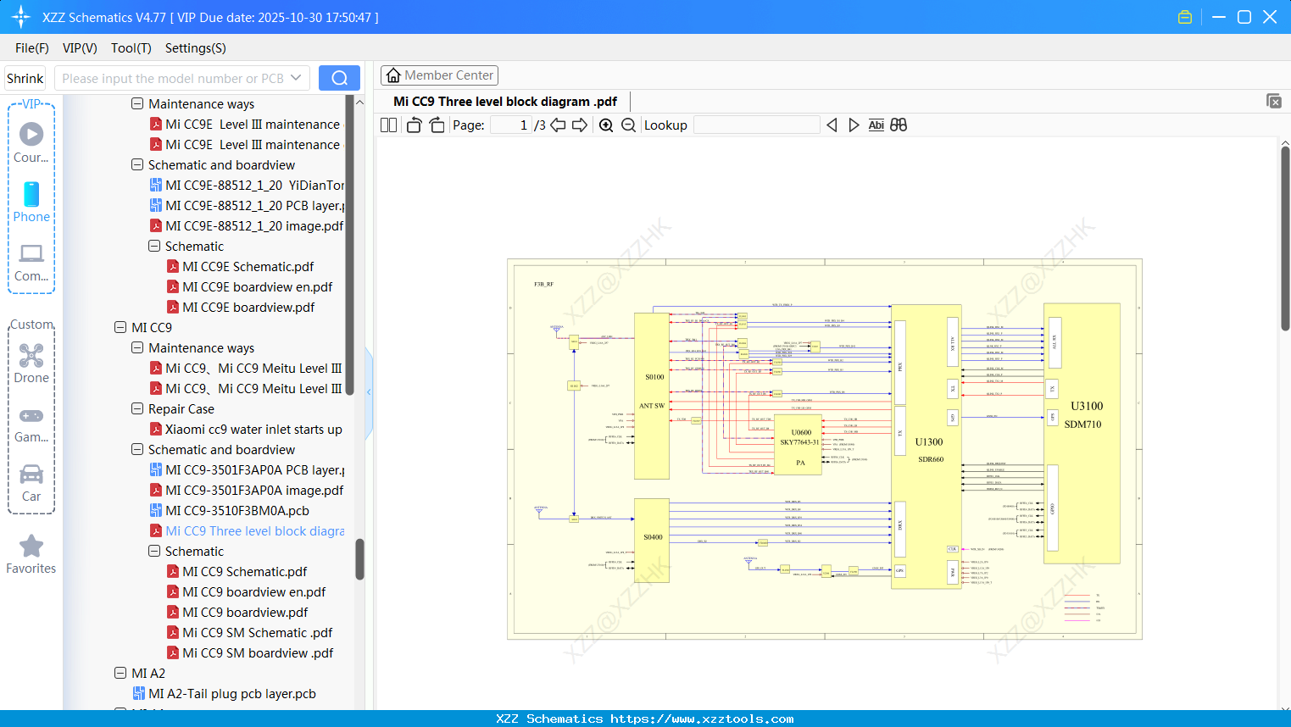Click the Shrink button
This screenshot has width=1291, height=727.
(x=25, y=77)
